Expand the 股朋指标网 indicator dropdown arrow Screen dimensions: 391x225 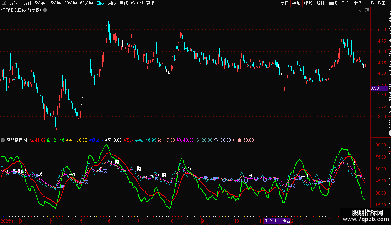click(x=3, y=140)
